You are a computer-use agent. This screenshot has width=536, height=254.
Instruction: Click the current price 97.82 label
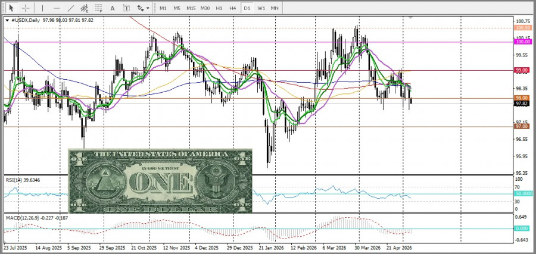(522, 103)
